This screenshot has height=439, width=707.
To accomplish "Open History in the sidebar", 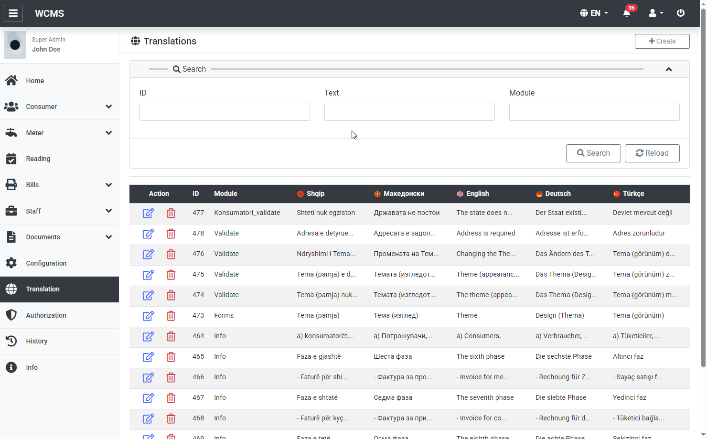I will pos(59,341).
